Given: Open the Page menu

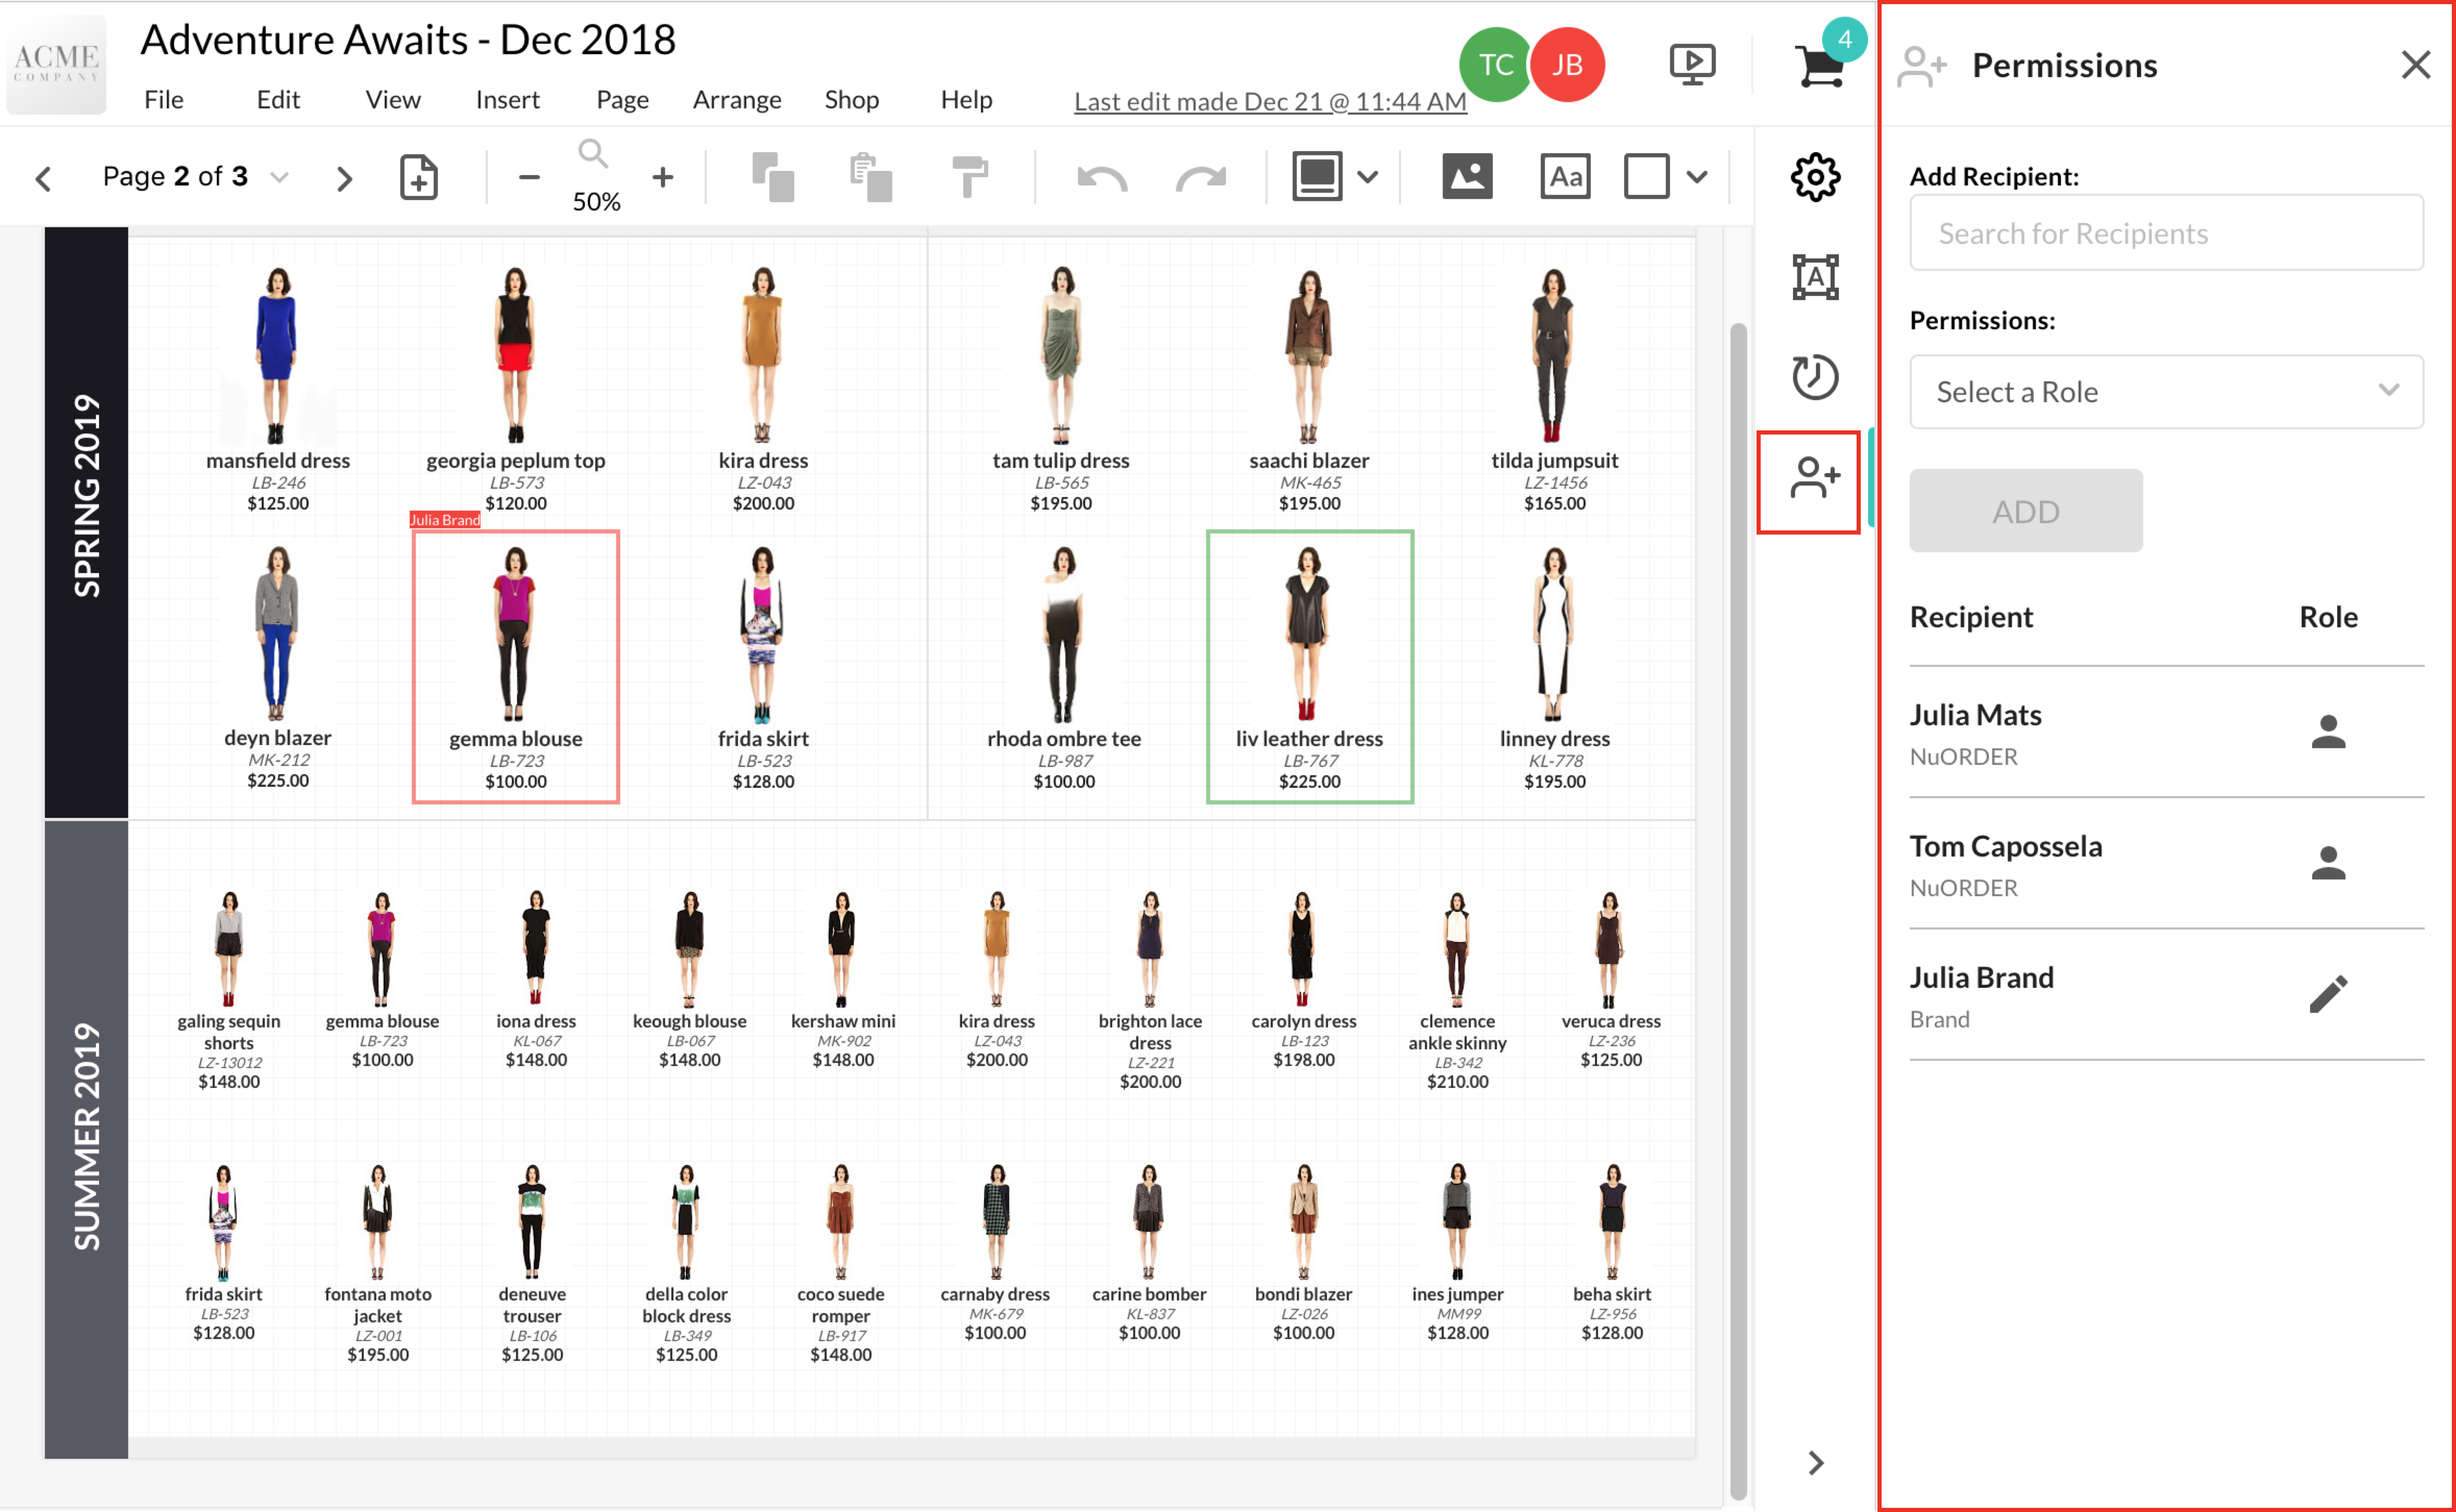Looking at the screenshot, I should [x=622, y=100].
